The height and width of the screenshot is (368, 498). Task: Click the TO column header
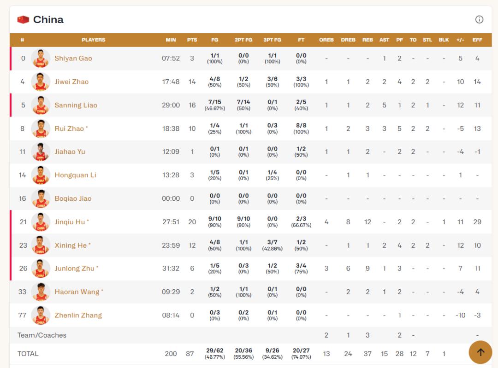(x=413, y=40)
